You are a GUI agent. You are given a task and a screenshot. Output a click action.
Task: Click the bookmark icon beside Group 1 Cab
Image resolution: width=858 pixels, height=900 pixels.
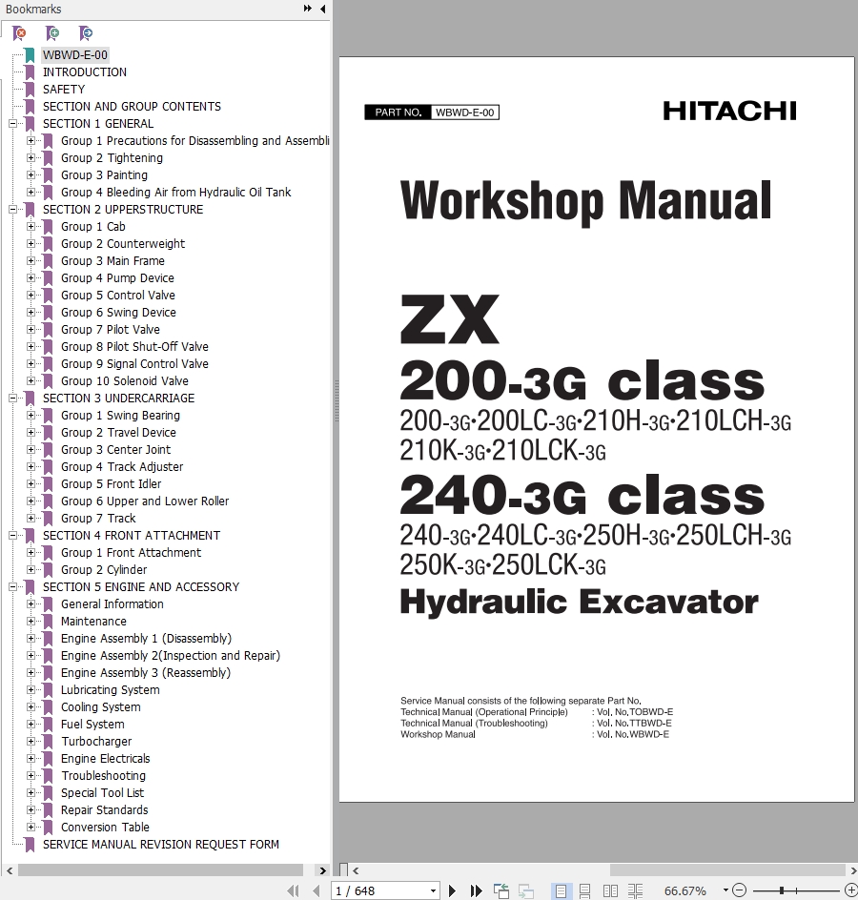coord(49,227)
